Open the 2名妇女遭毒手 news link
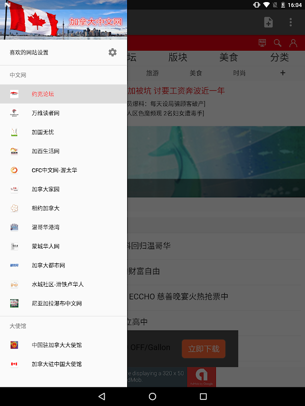The height and width of the screenshot is (406, 305). coord(166,113)
